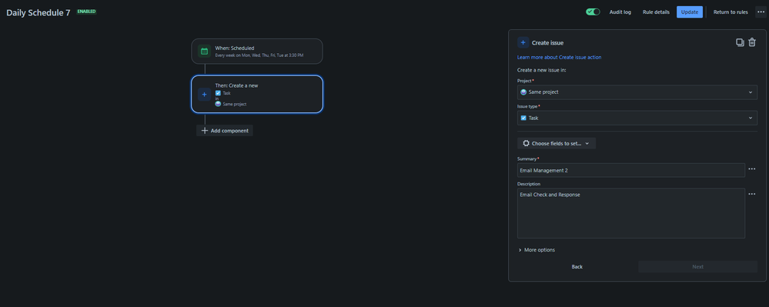Open the top-right more actions ellipsis
The image size is (769, 307).
point(761,12)
